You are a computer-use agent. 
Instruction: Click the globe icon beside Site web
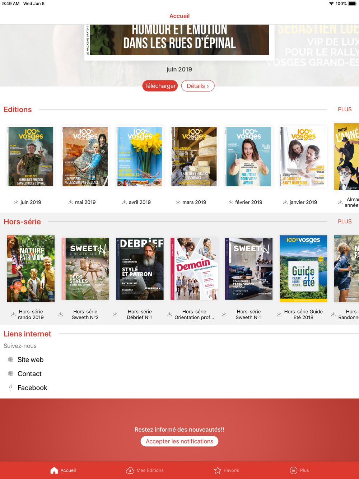coord(11,359)
